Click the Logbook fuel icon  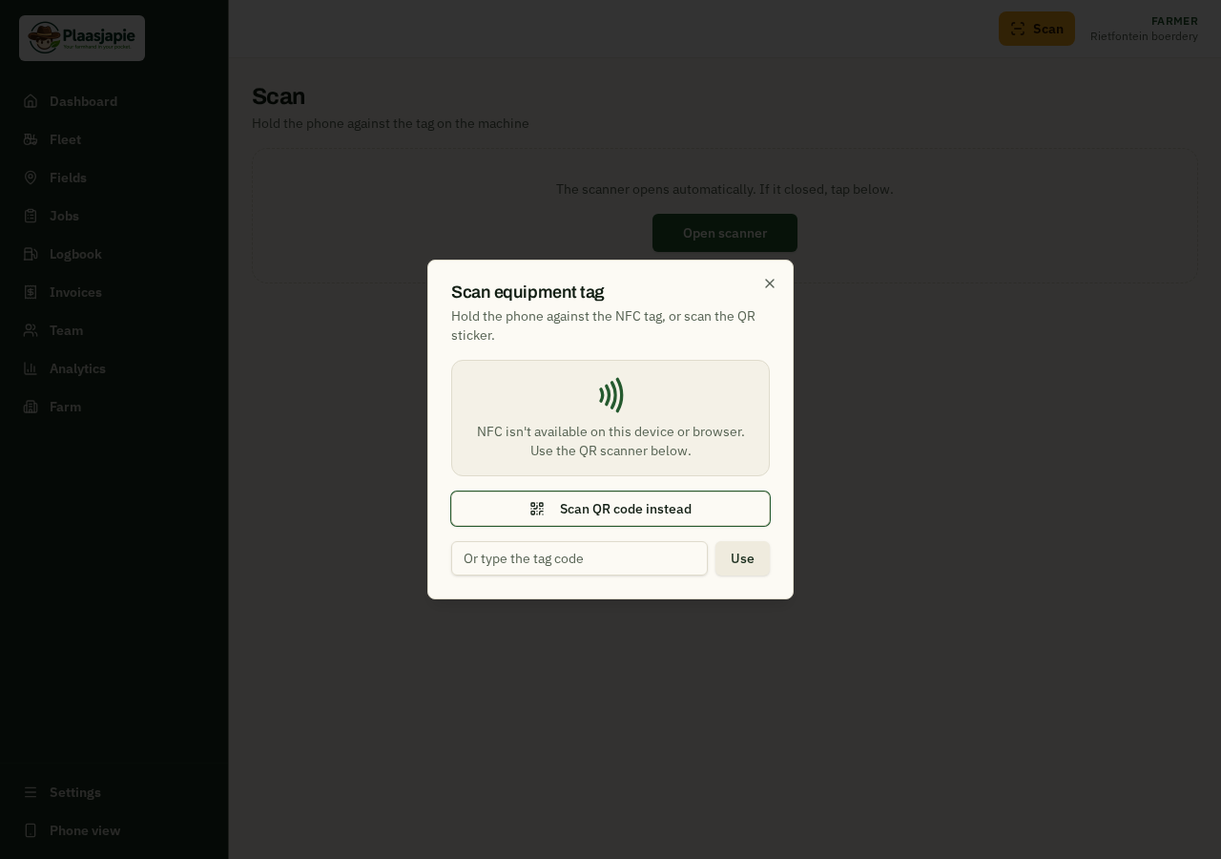(31, 254)
